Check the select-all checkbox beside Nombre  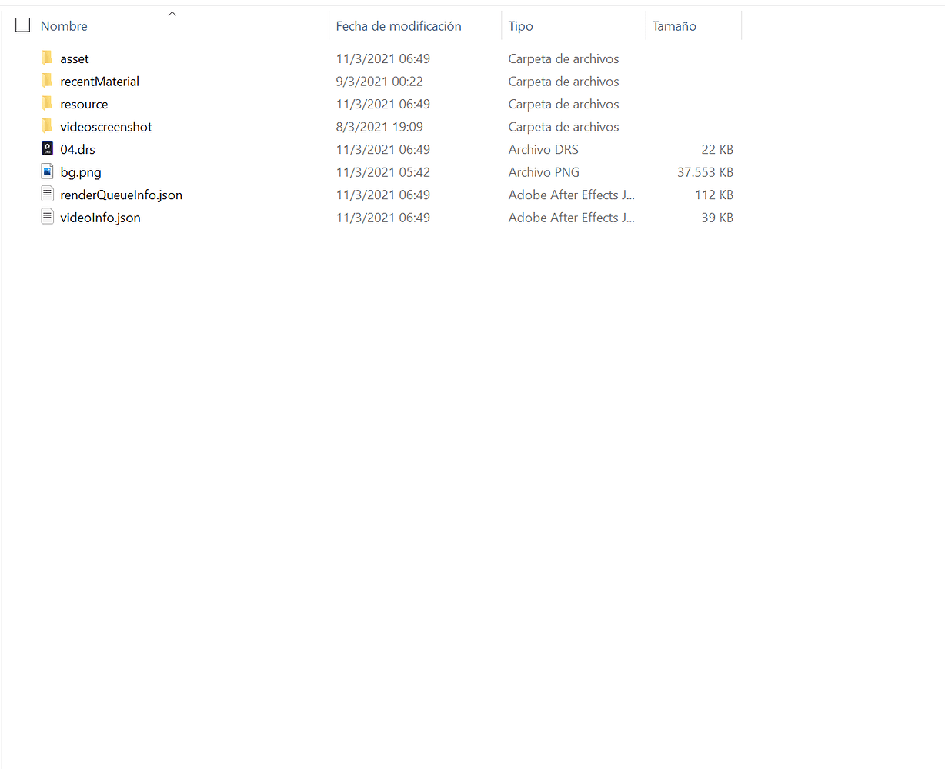[x=23, y=25]
